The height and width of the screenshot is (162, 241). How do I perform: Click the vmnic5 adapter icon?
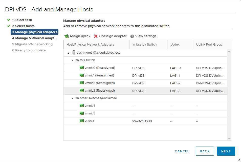tap(82, 113)
